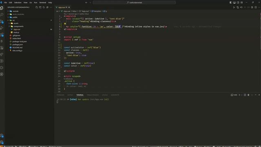Open the File menu
Screen dimensions: 261x147
click(x=5, y=2)
